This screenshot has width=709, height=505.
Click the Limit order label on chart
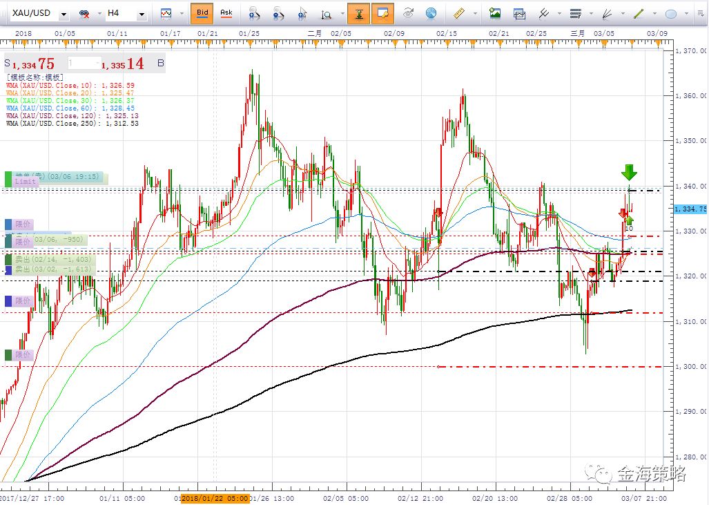click(x=26, y=181)
